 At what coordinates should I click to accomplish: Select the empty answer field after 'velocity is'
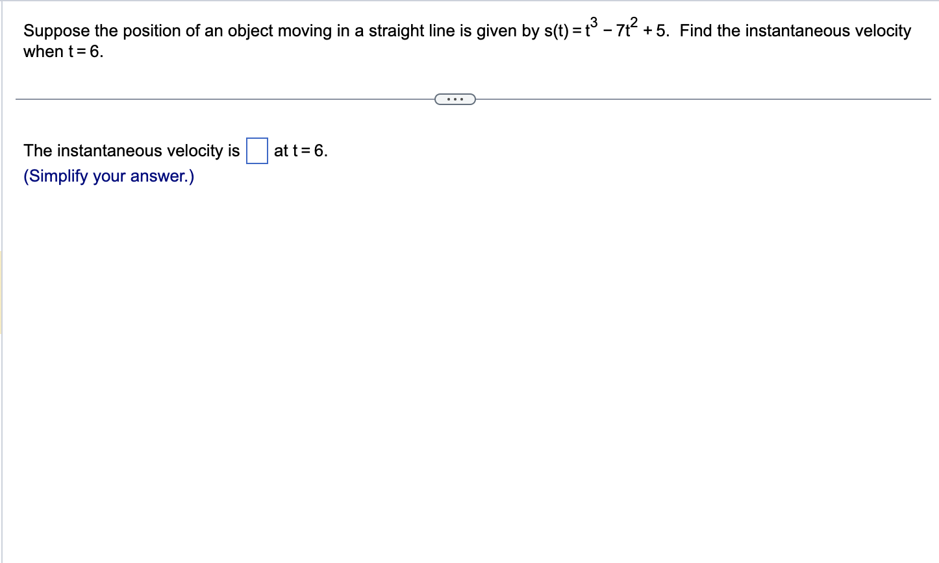[256, 151]
